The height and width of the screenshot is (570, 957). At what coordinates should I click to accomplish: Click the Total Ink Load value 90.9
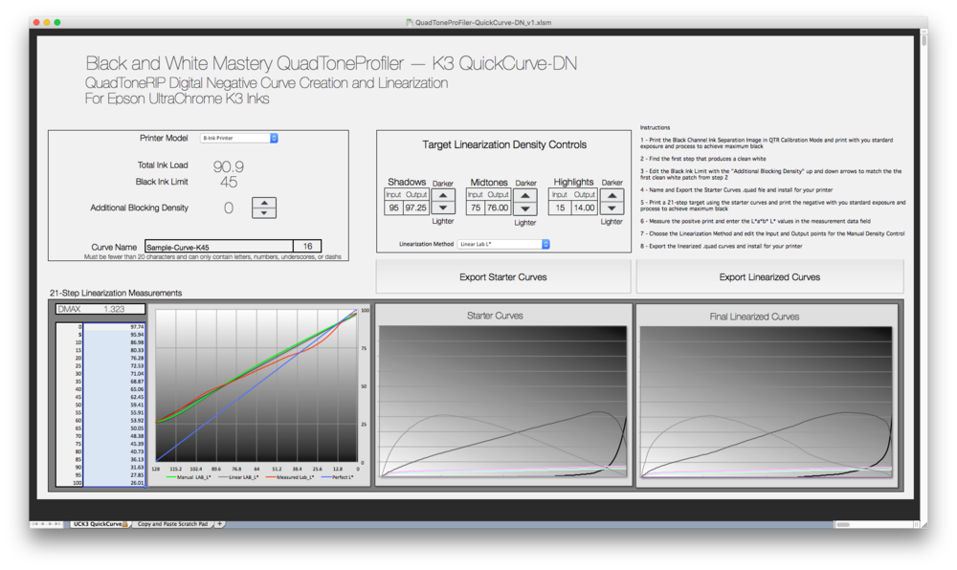[x=229, y=166]
